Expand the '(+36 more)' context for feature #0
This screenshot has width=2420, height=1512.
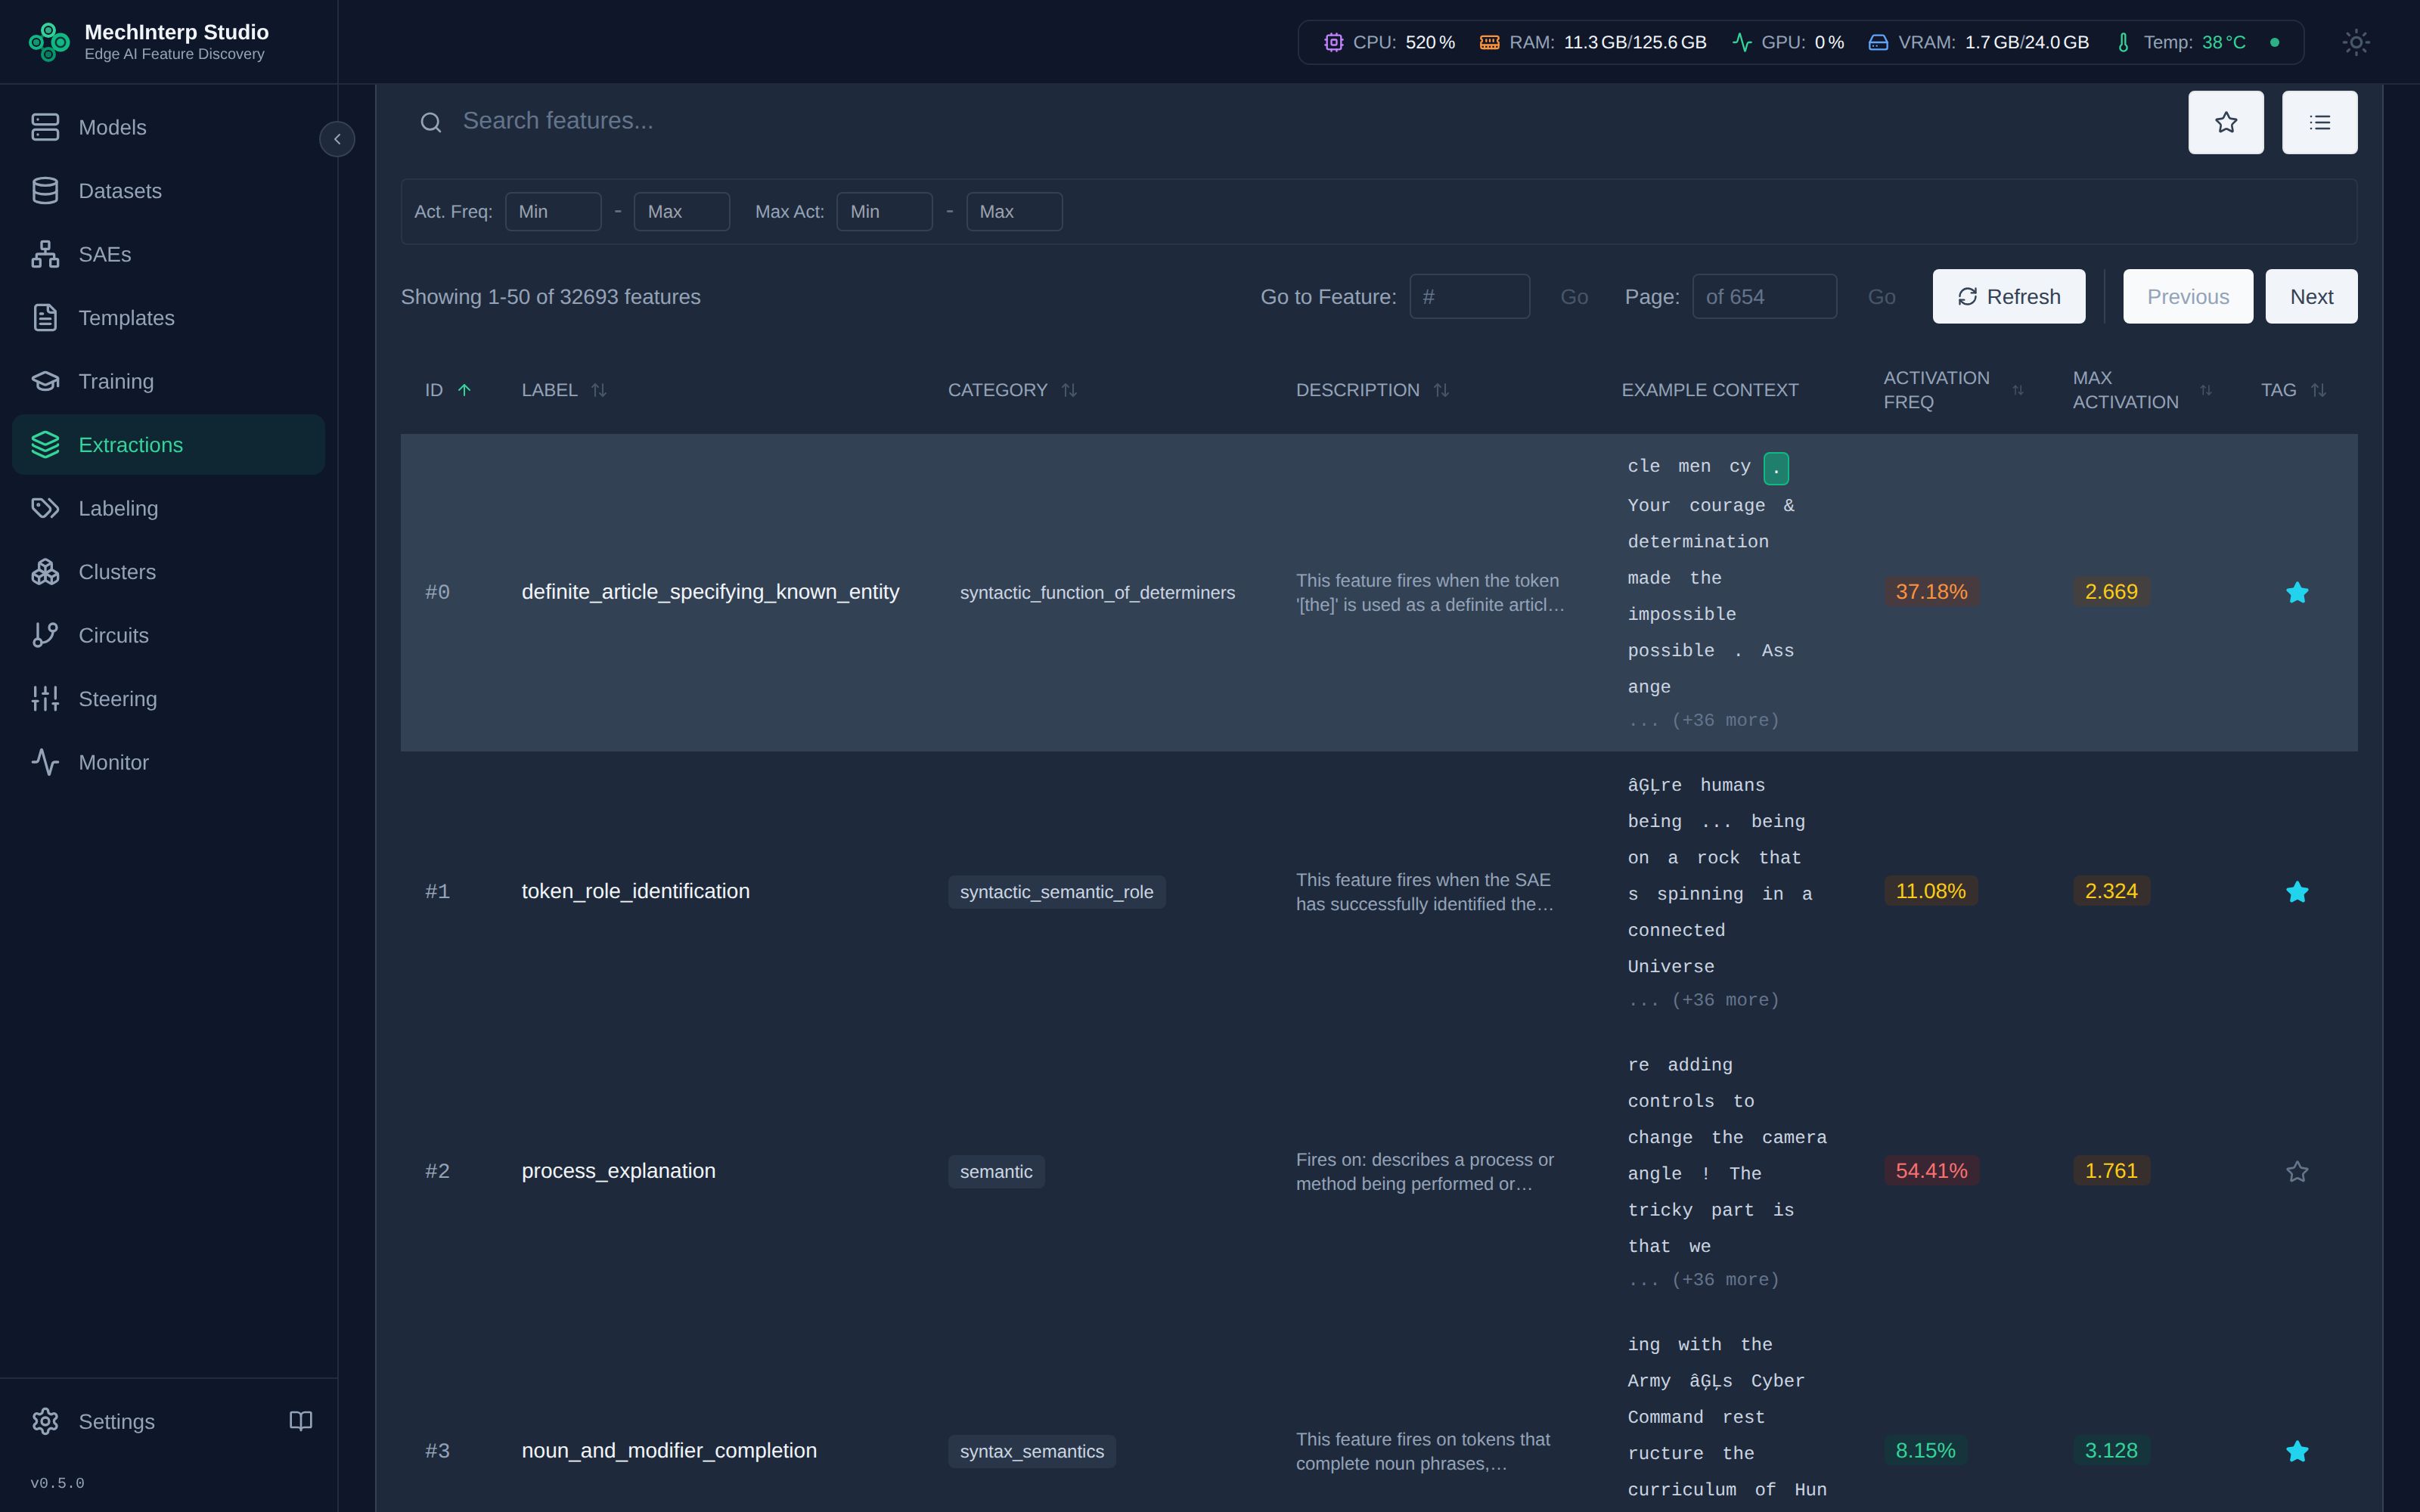pyautogui.click(x=1703, y=720)
